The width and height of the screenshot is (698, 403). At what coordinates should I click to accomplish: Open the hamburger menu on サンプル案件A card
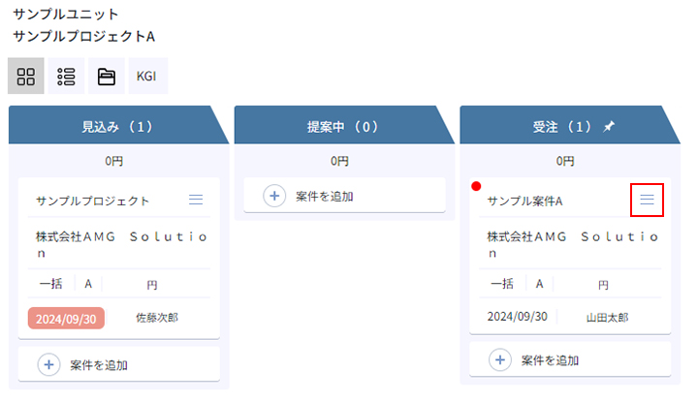point(647,200)
